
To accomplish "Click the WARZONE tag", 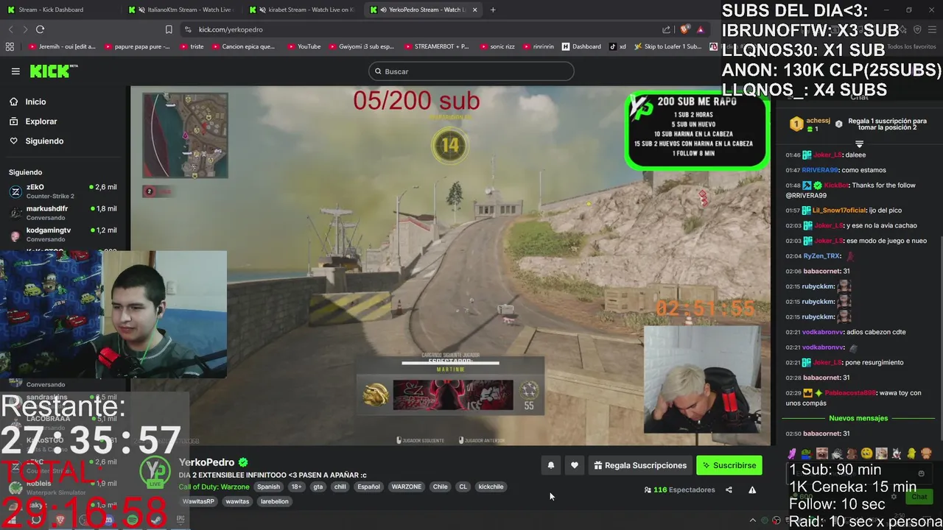I will (406, 487).
